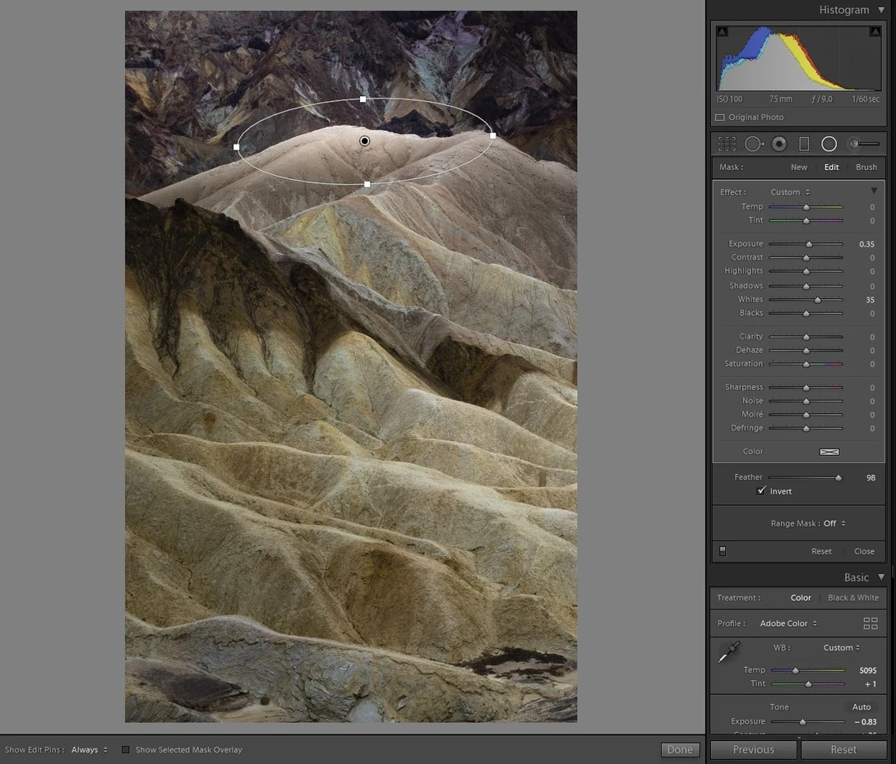Click the Whites slider handle

pyautogui.click(x=818, y=300)
